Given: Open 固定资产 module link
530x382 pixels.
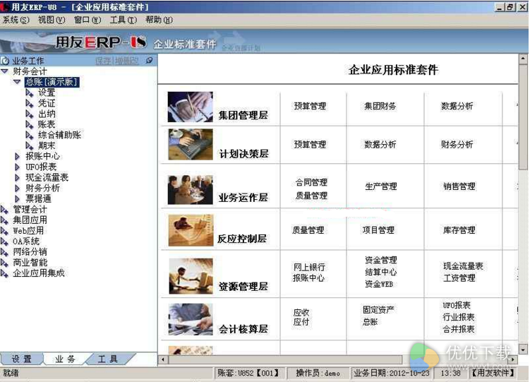Looking at the screenshot, I should pyautogui.click(x=378, y=310).
